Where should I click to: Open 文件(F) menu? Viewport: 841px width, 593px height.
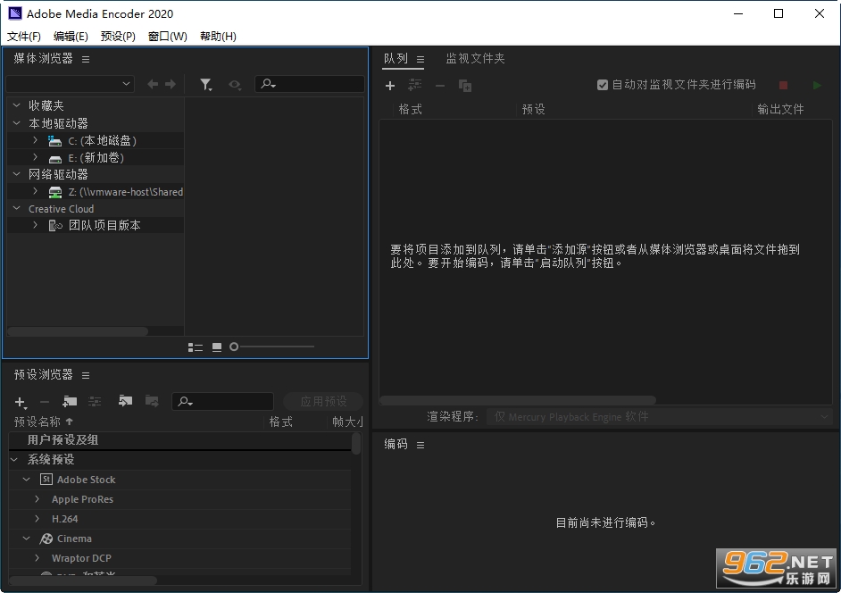click(23, 36)
